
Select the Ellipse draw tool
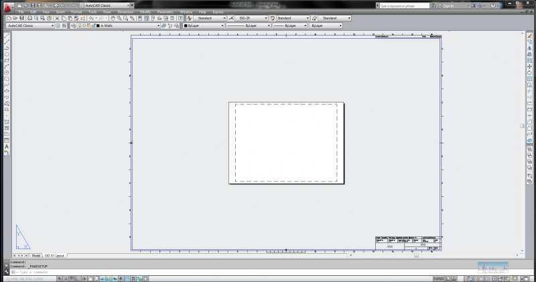pyautogui.click(x=7, y=91)
